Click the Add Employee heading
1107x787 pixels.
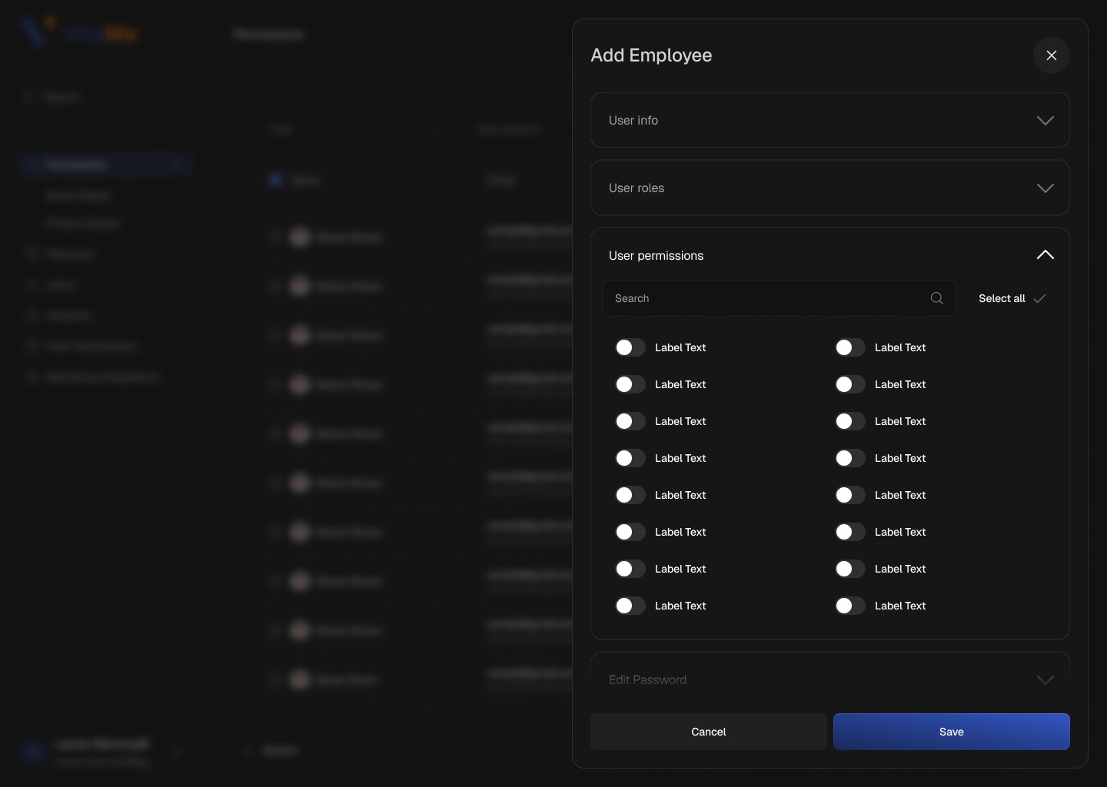(651, 55)
